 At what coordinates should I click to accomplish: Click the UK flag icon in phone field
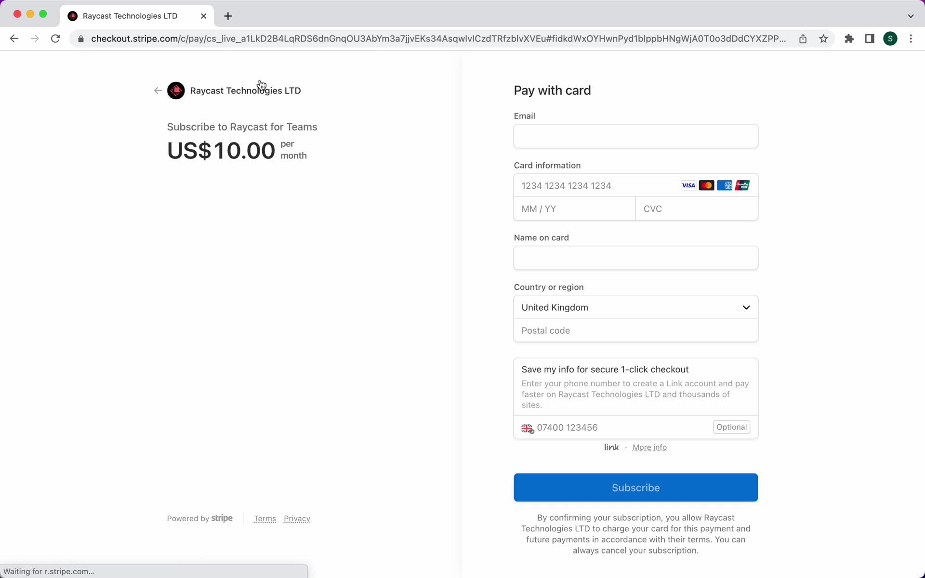527,428
